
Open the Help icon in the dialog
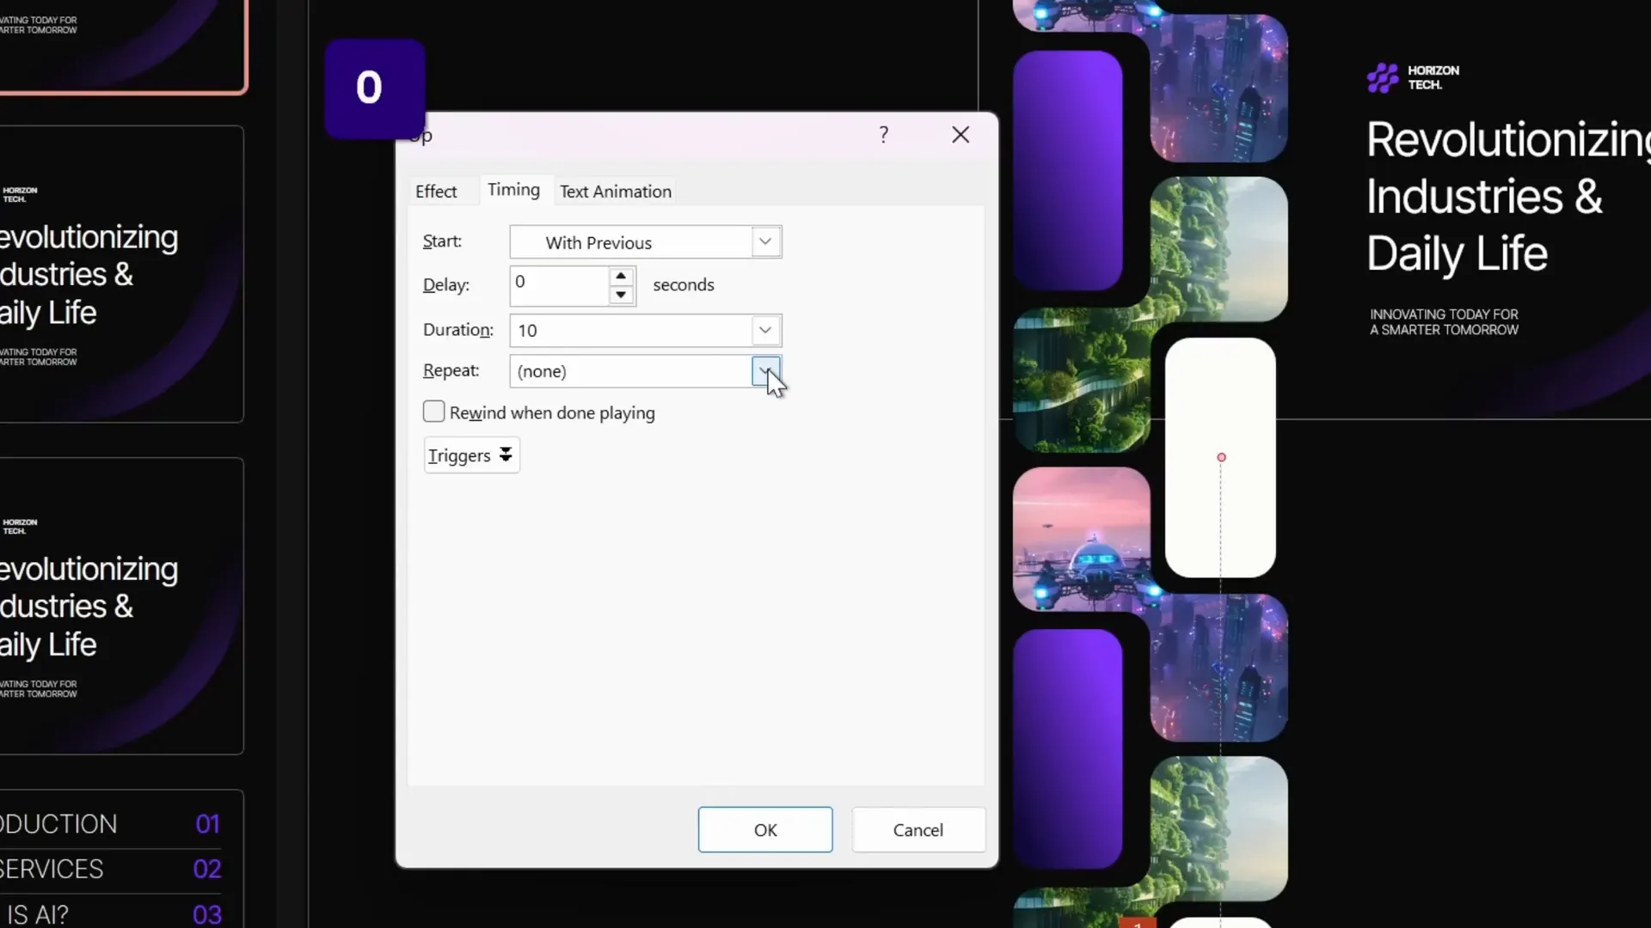tap(884, 134)
